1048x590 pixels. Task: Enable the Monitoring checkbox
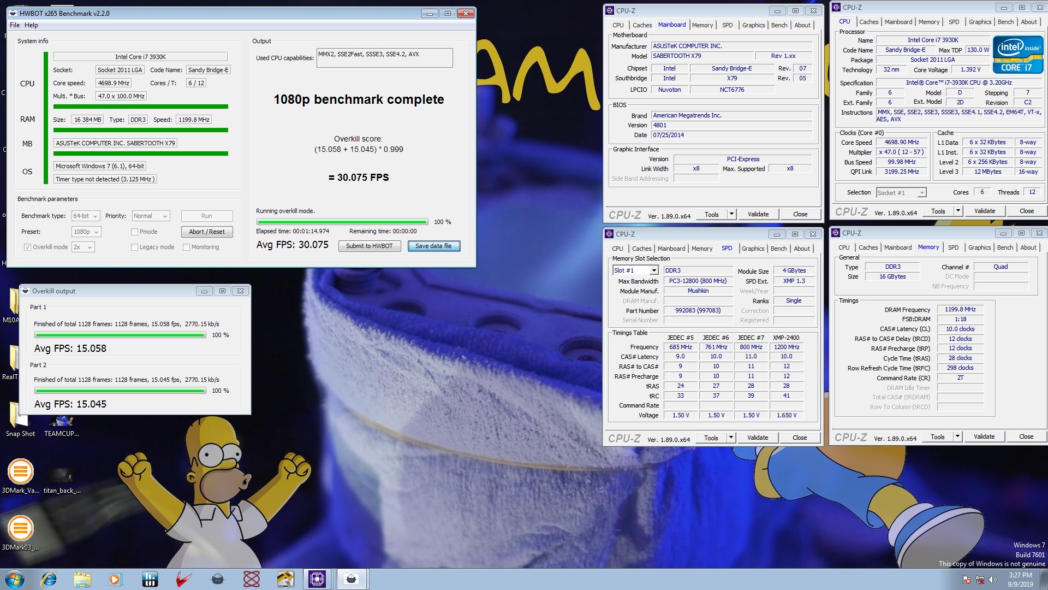point(186,247)
